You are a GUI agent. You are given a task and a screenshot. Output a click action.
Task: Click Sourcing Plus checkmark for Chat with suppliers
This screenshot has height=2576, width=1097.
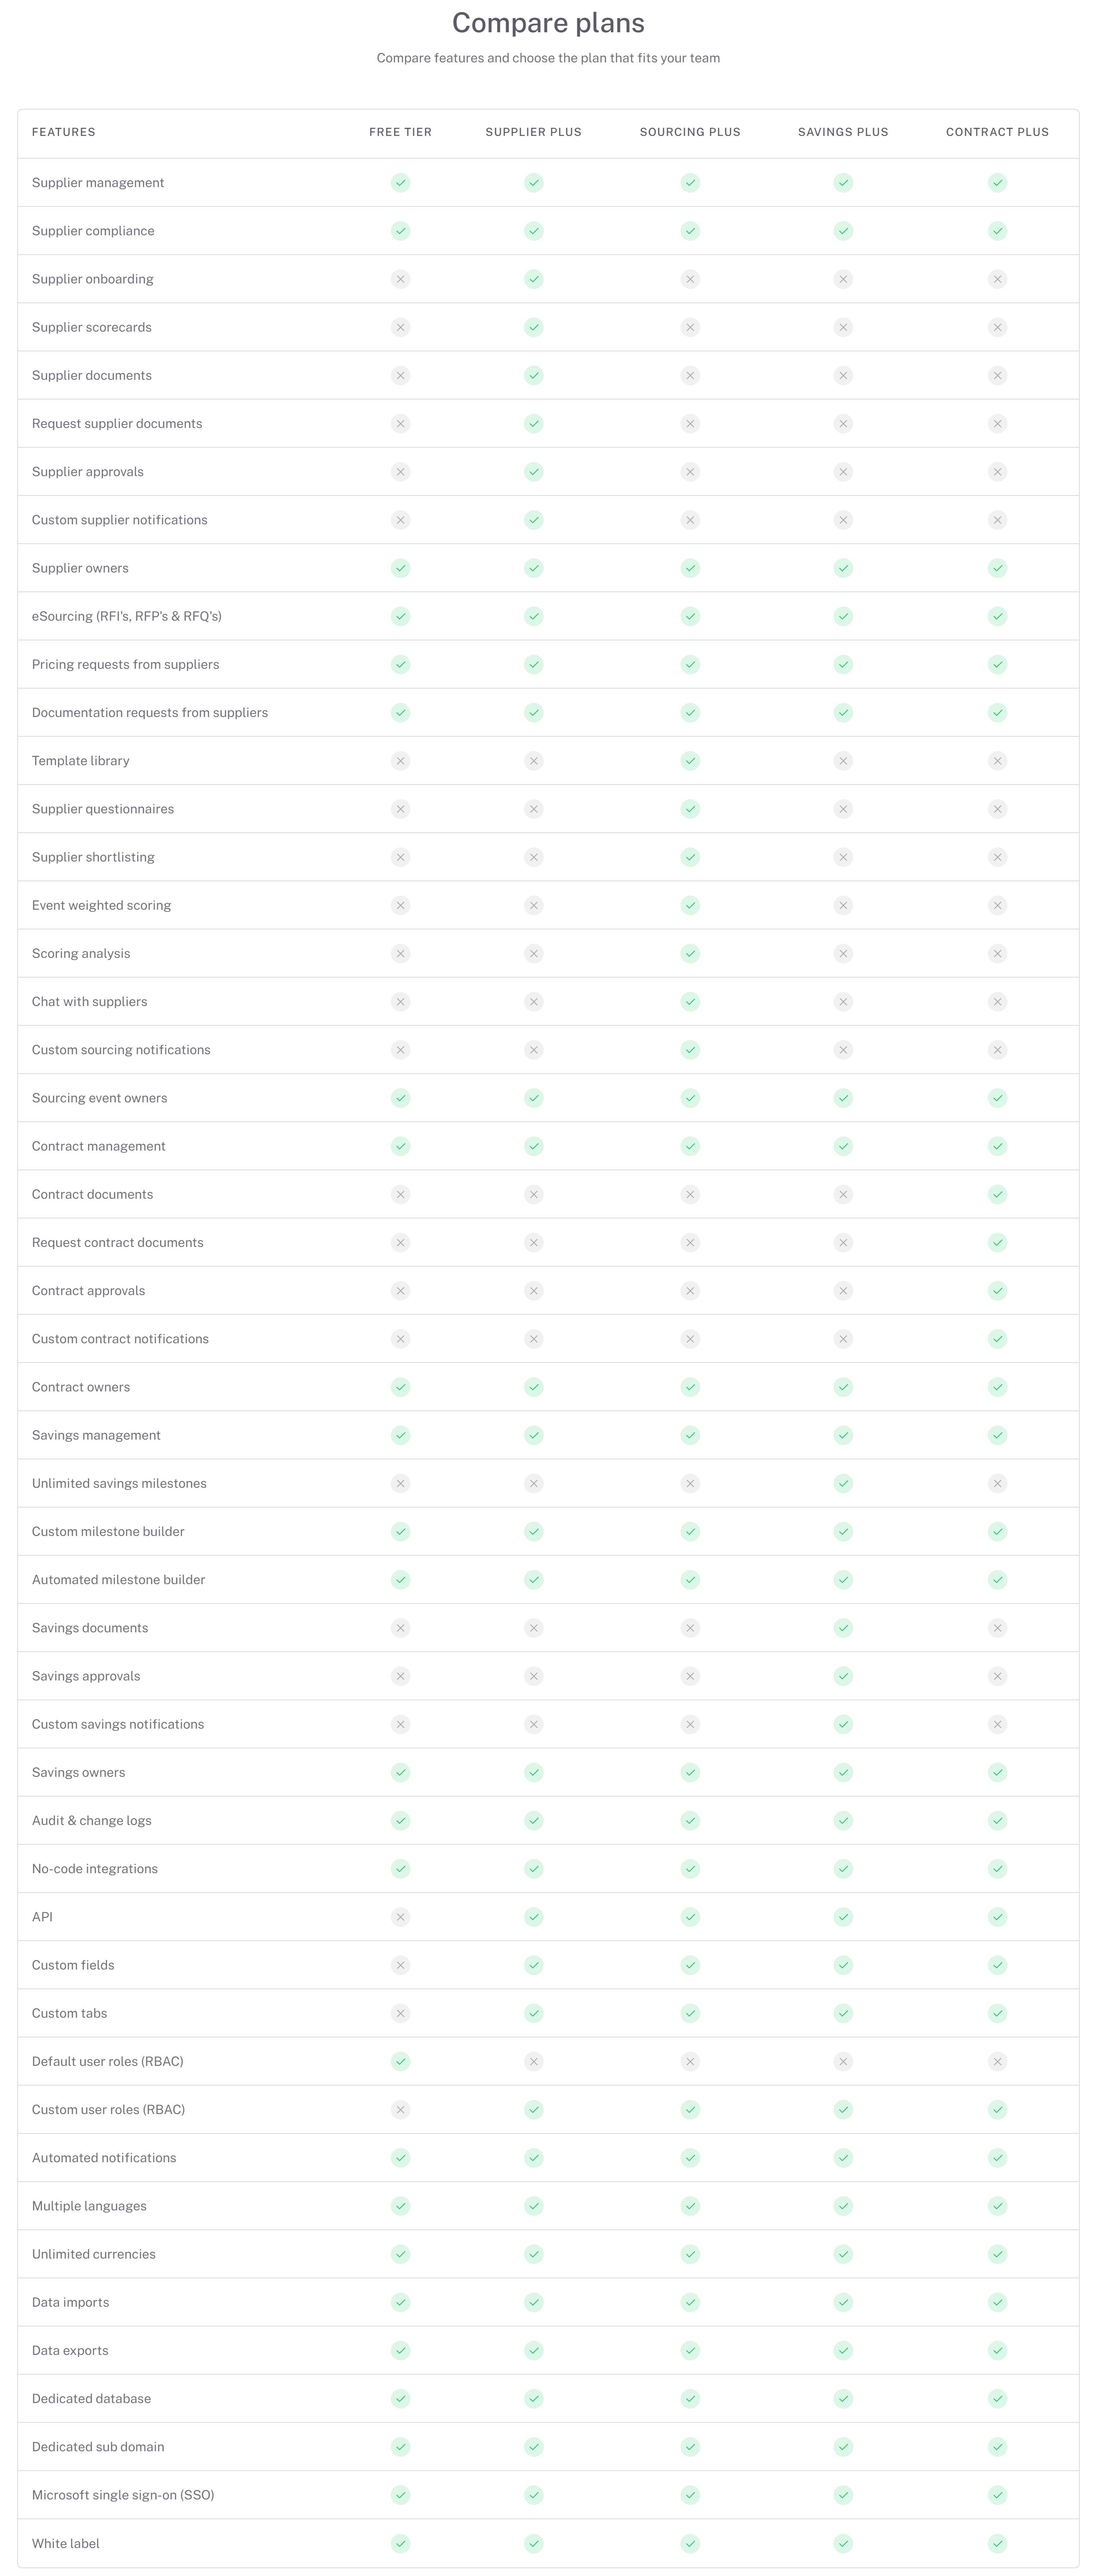click(x=690, y=1002)
